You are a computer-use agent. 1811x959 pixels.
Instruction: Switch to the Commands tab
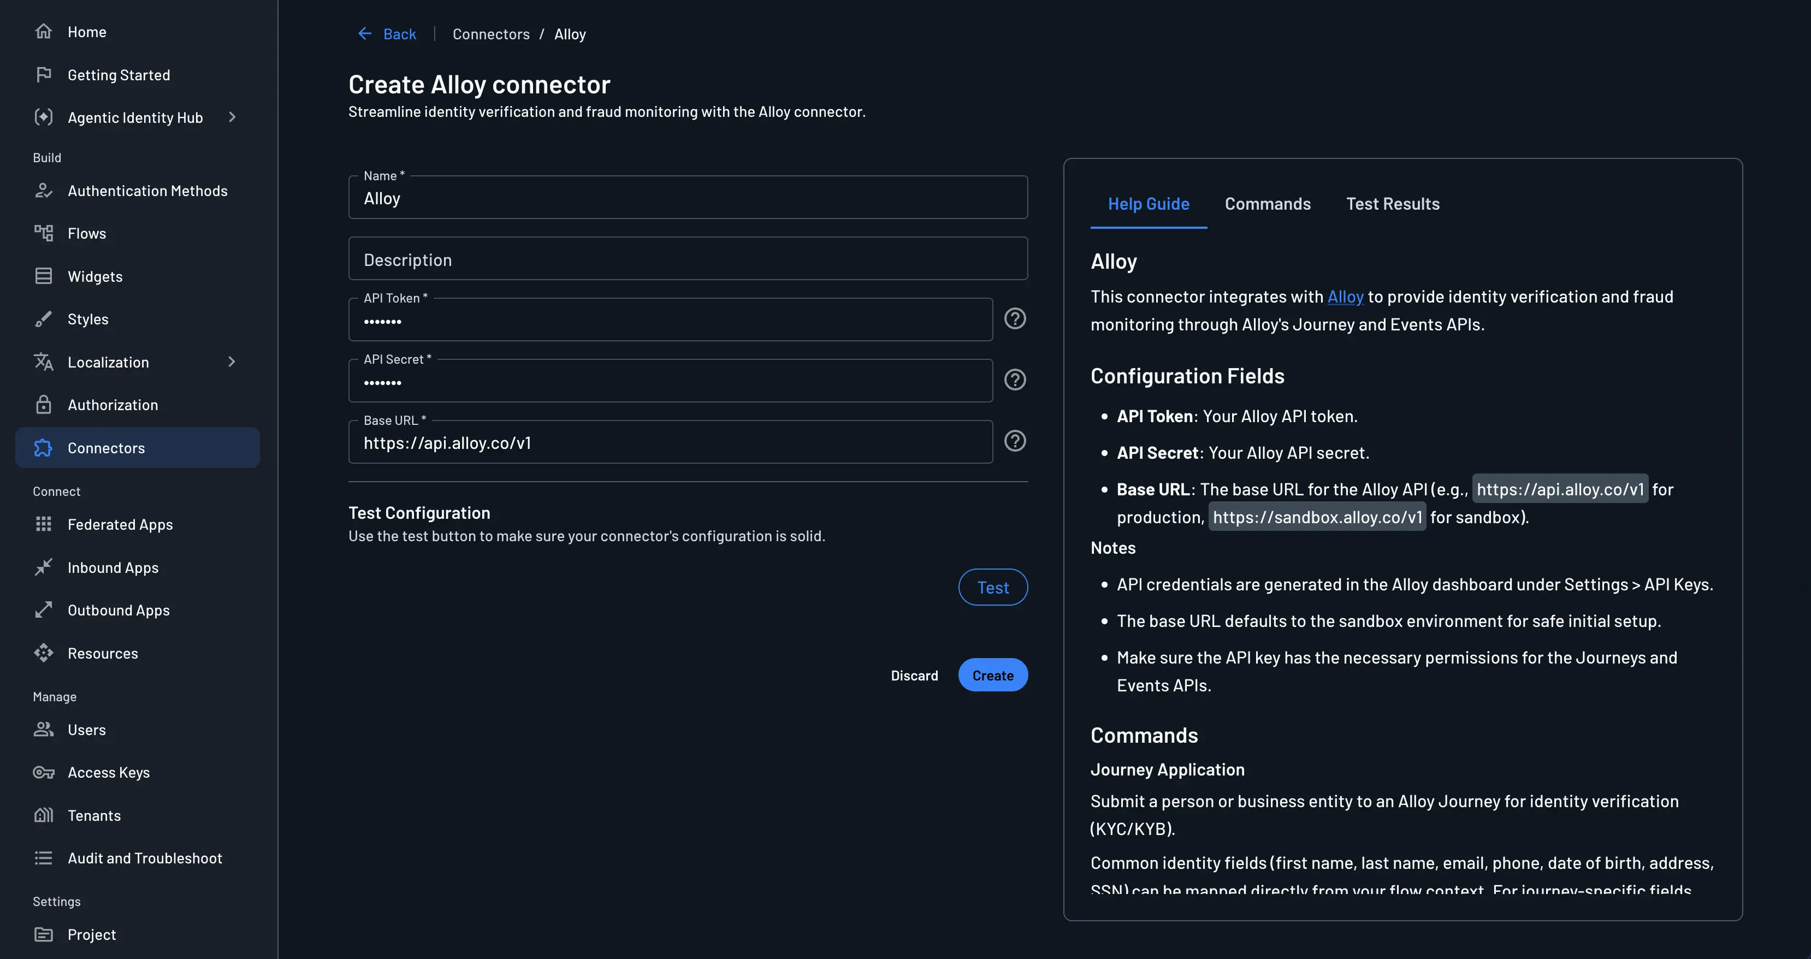tap(1268, 204)
